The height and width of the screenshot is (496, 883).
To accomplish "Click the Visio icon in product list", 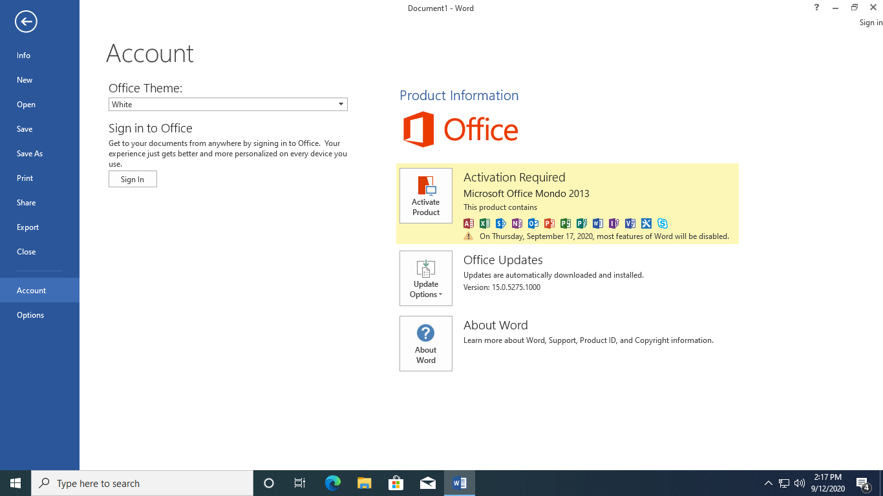I will point(630,223).
